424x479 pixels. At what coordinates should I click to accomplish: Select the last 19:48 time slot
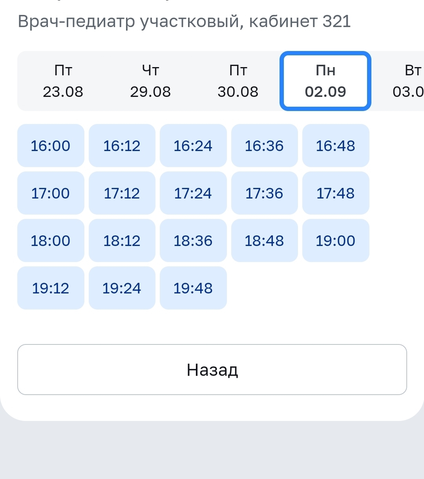click(x=193, y=288)
